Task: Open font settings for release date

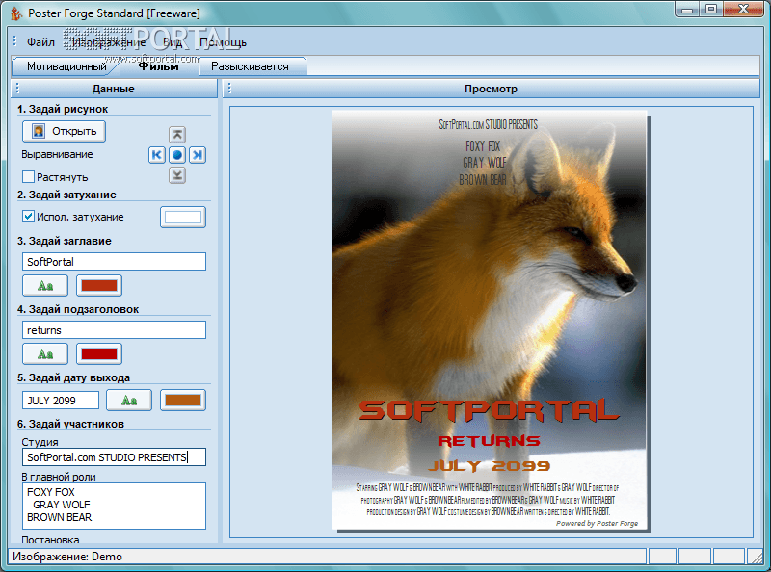Action: [x=129, y=400]
